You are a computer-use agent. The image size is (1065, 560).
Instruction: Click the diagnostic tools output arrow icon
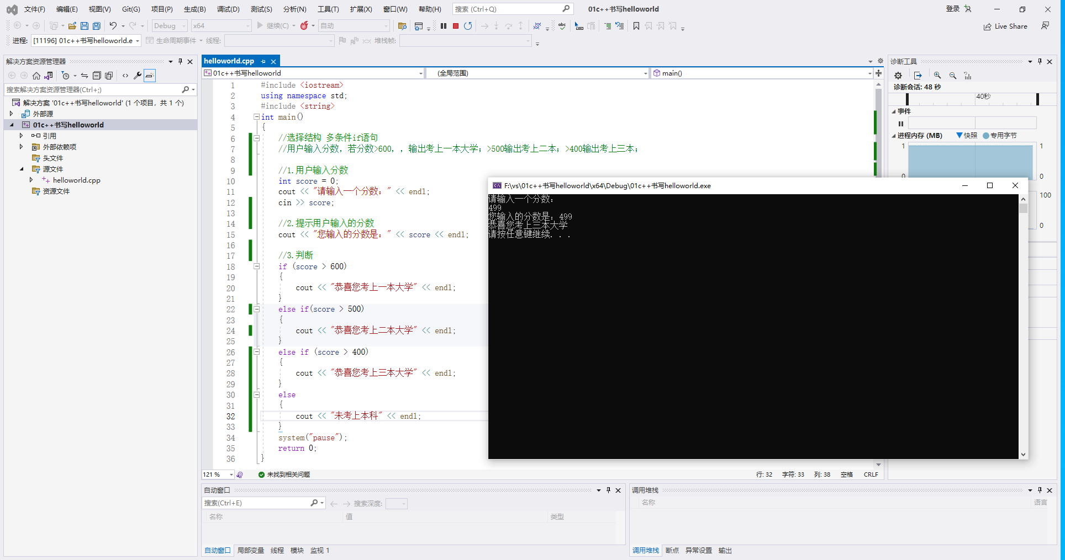918,76
